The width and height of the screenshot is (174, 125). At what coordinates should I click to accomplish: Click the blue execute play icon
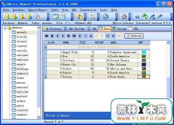(105, 17)
